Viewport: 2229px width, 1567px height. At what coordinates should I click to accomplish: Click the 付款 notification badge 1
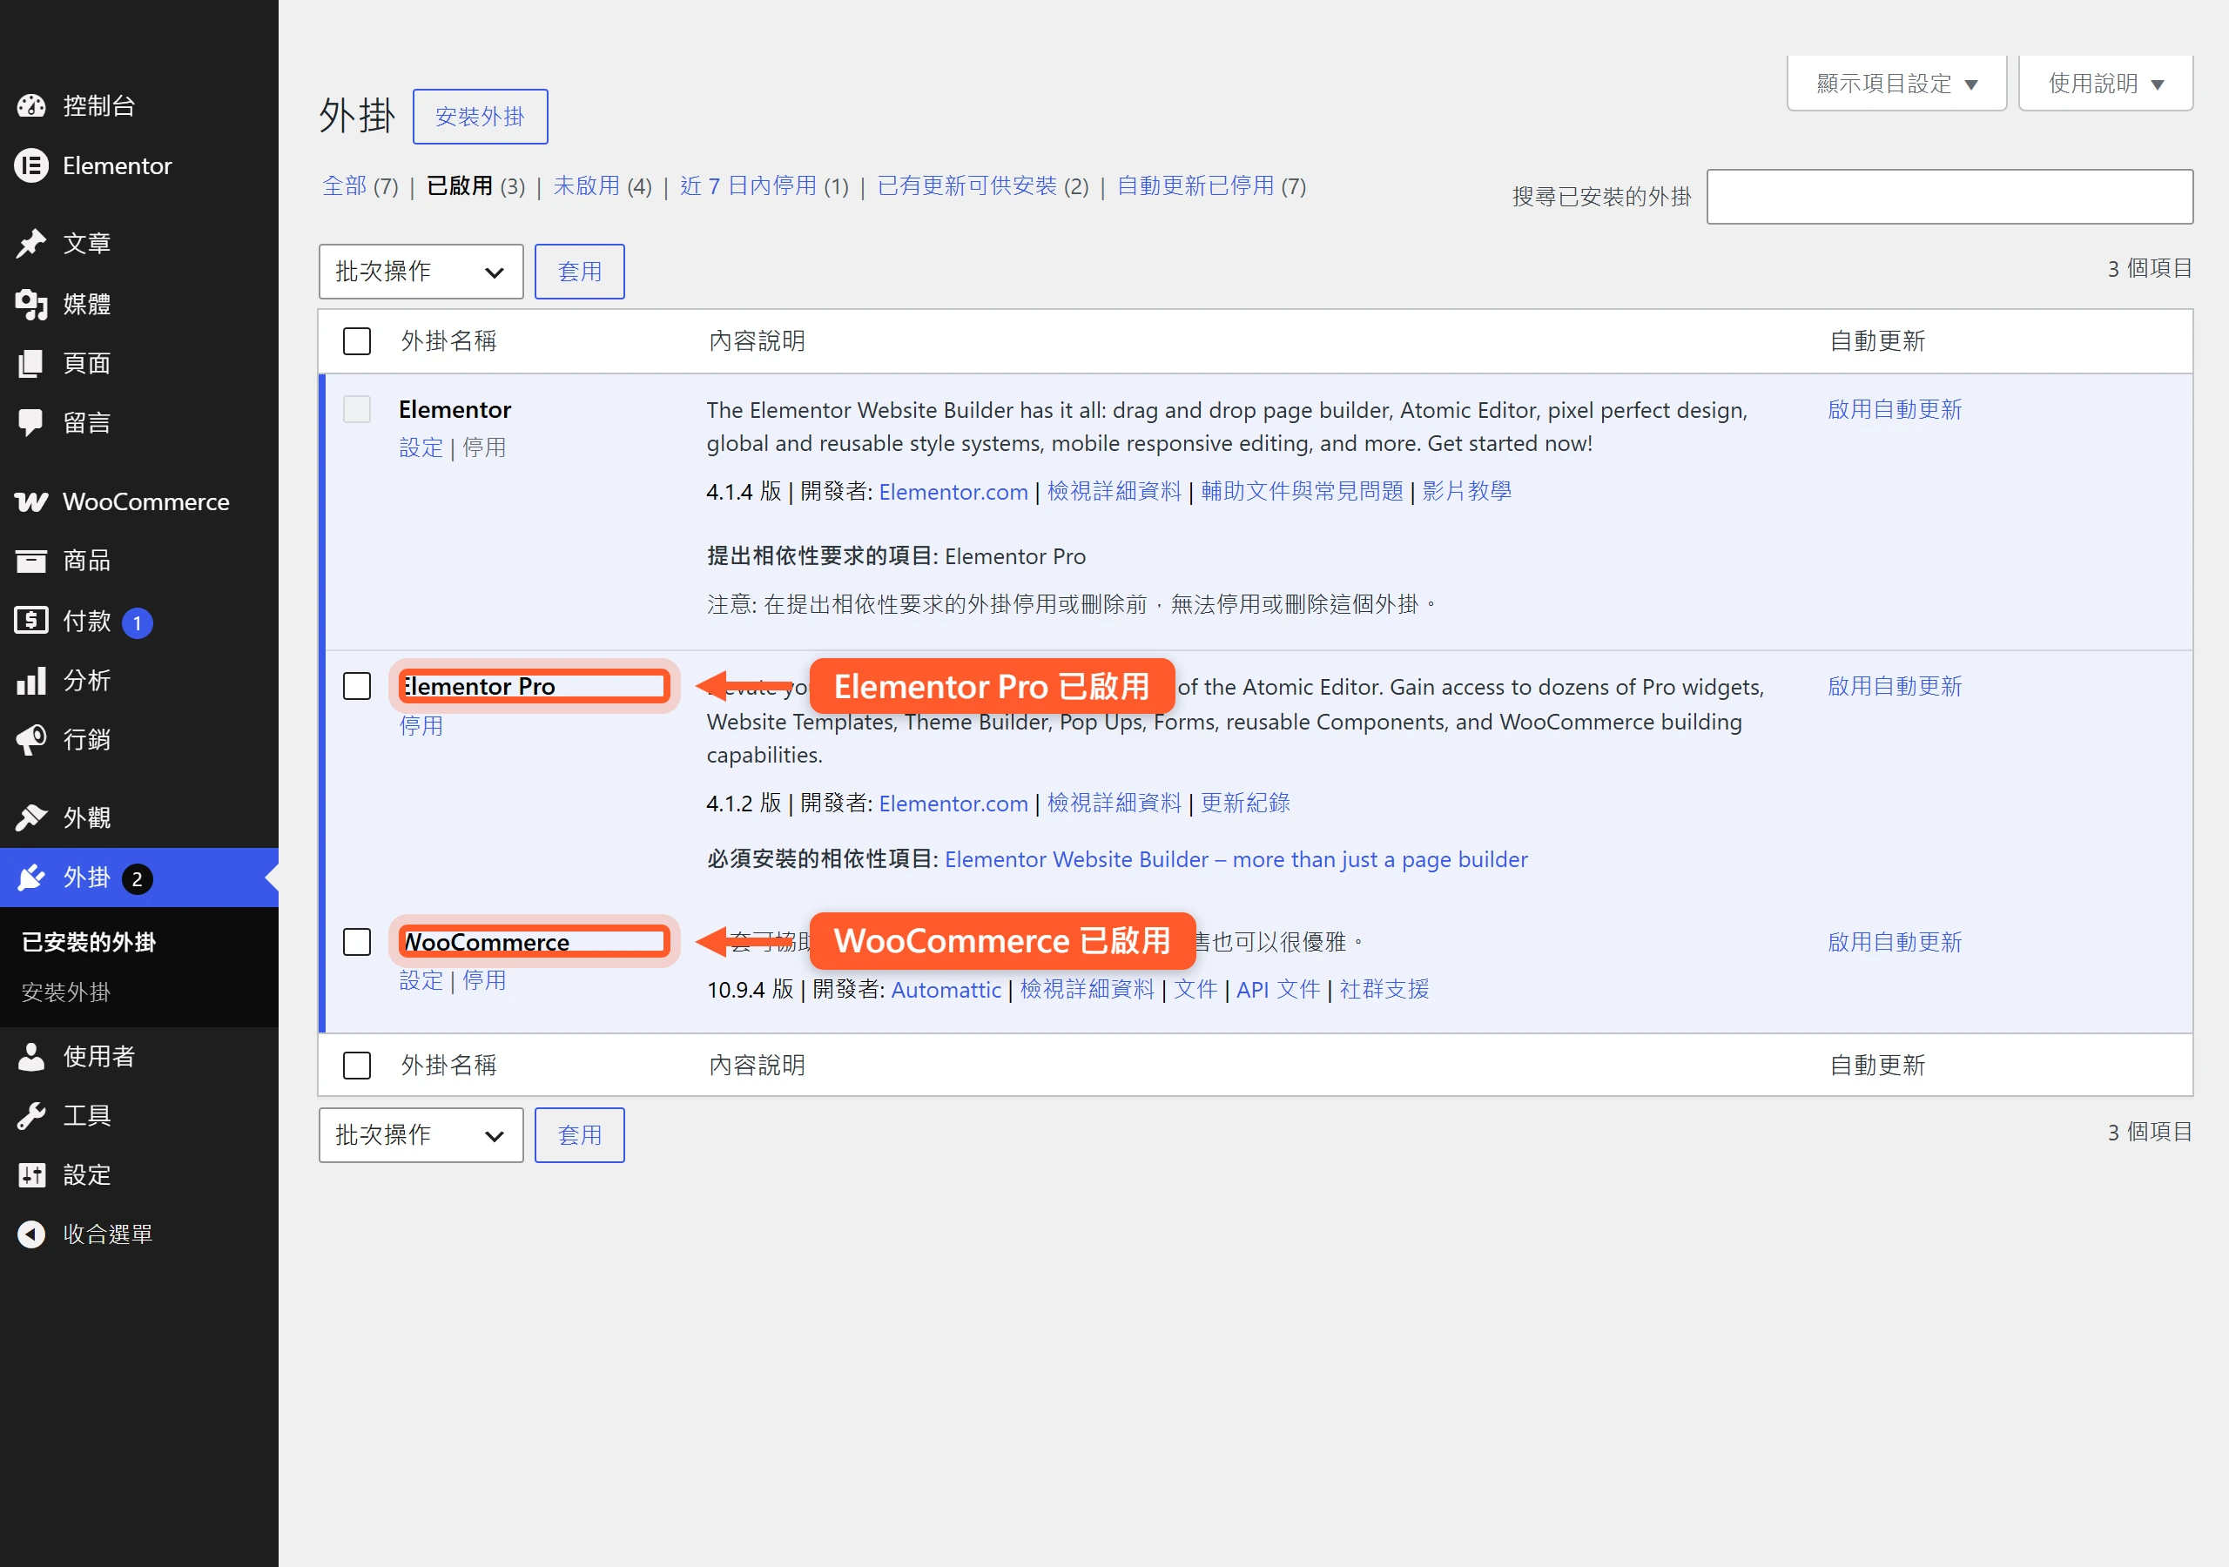click(x=137, y=622)
